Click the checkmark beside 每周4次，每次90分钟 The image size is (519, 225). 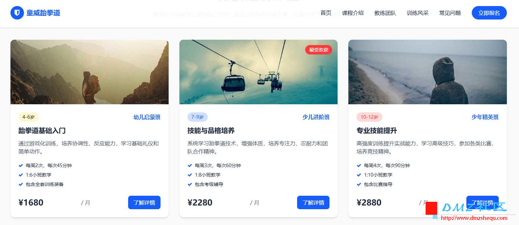[x=358, y=165]
